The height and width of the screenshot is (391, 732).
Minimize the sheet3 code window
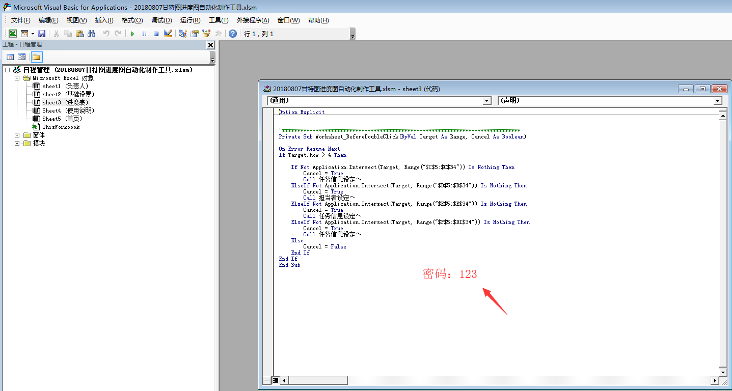(686, 89)
